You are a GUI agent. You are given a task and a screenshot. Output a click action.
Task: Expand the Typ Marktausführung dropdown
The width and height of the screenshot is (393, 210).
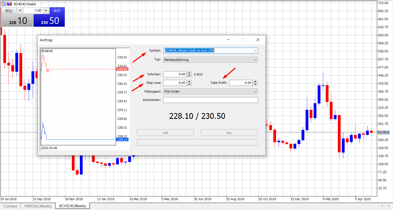[x=255, y=60]
